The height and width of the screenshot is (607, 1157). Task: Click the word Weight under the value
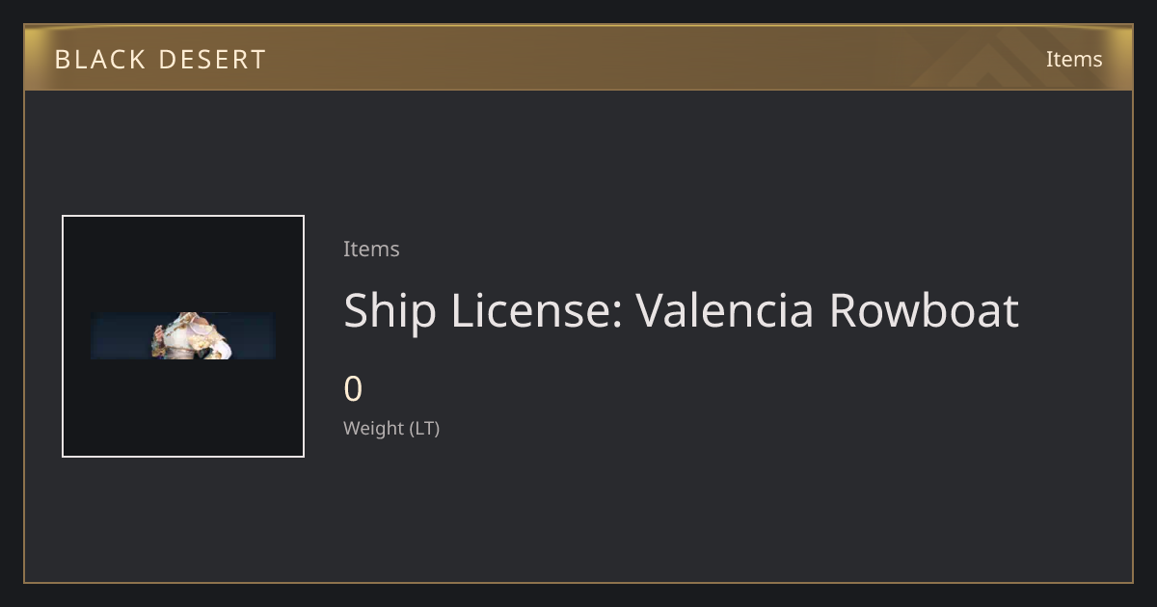pos(374,429)
